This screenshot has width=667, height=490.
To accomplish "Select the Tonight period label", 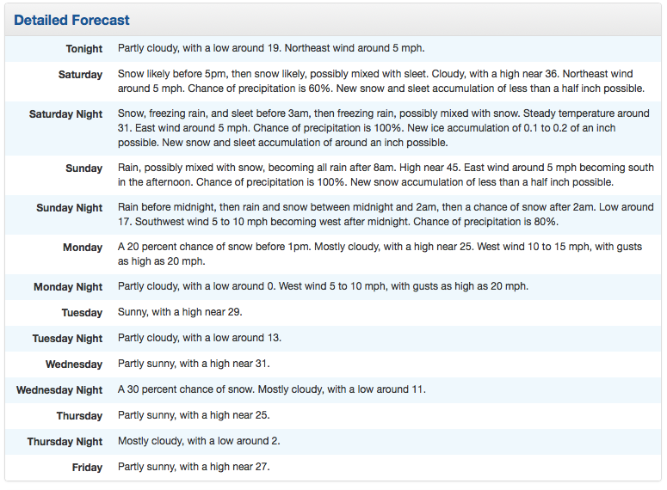I will (x=84, y=49).
